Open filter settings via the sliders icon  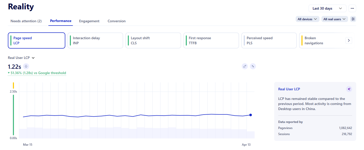tap(353, 19)
